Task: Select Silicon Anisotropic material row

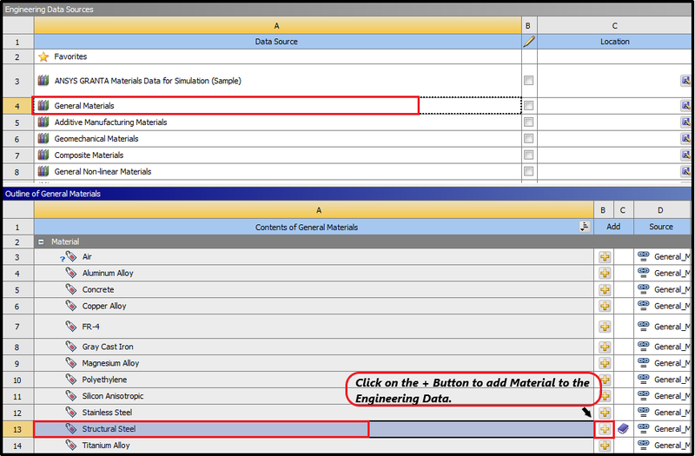Action: tap(314, 396)
